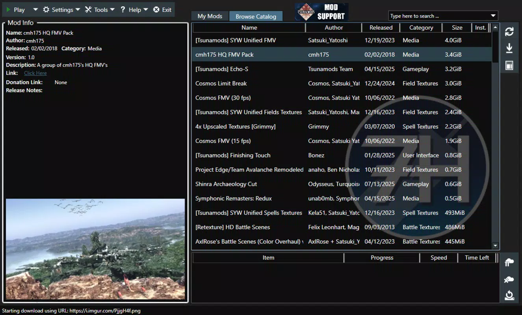522x315 pixels.
Task: Select the Shinra Archaeology Cut row
Action: (x=342, y=184)
